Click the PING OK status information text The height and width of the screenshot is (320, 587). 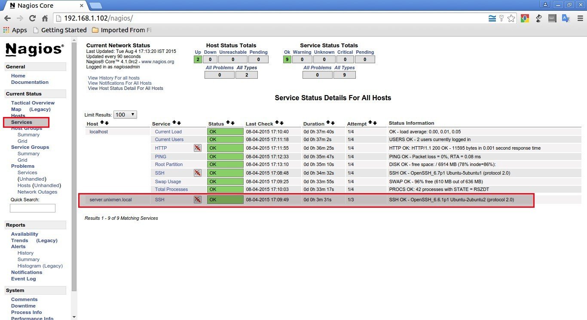[435, 157]
